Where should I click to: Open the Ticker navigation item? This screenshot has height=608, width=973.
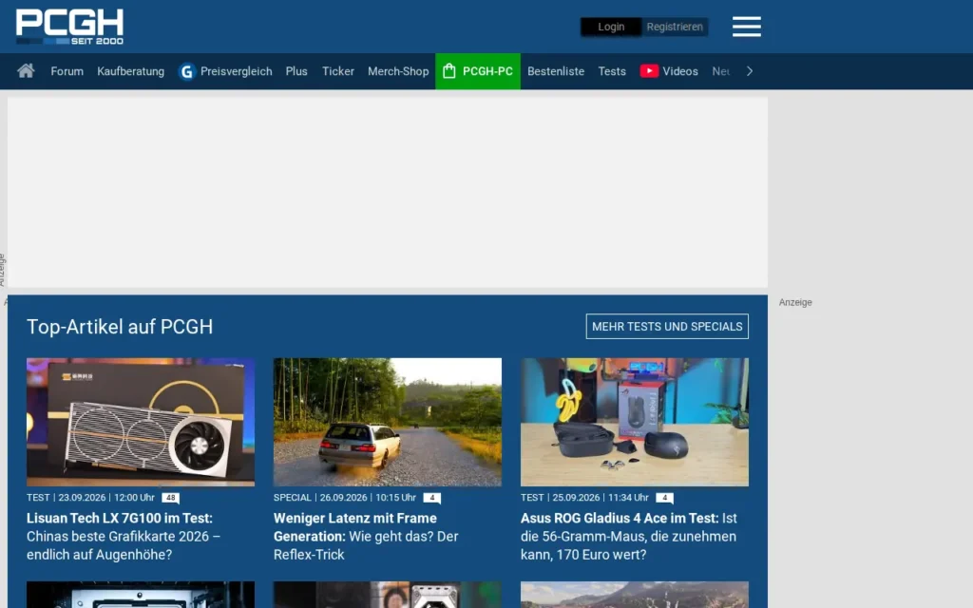(338, 71)
